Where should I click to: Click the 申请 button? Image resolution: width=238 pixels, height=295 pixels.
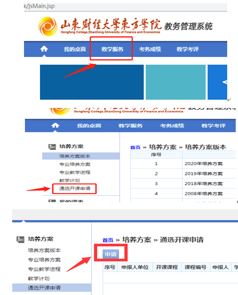111,254
